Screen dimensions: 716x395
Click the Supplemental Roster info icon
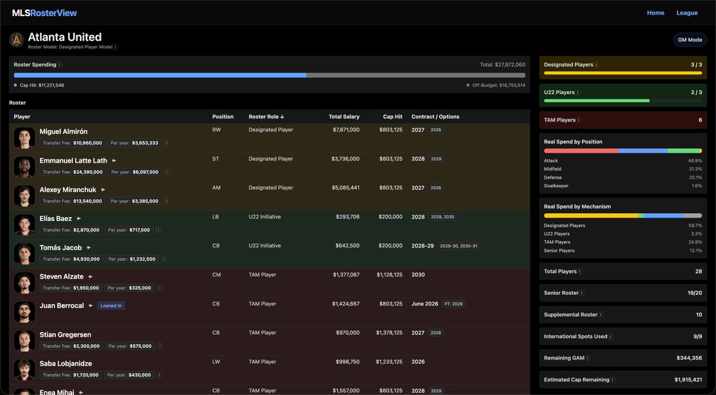pos(601,315)
